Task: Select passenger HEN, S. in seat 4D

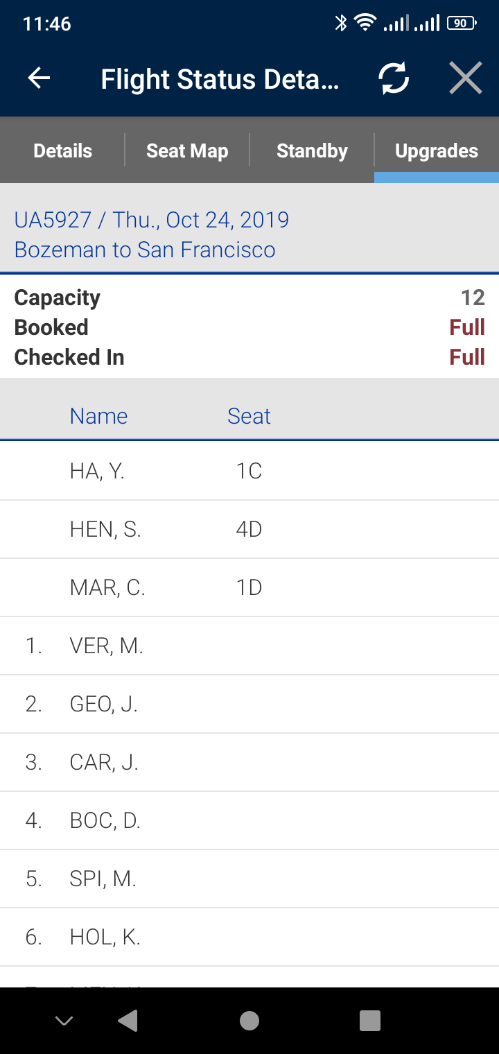Action: click(249, 530)
